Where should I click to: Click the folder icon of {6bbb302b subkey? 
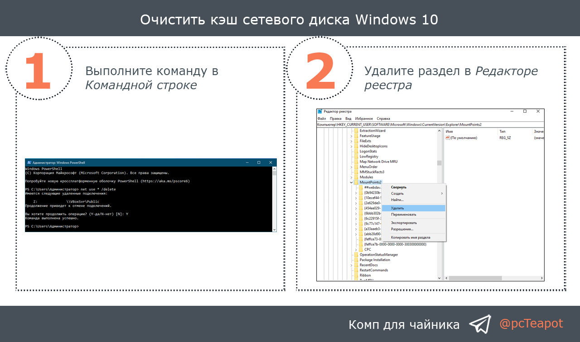tap(361, 213)
